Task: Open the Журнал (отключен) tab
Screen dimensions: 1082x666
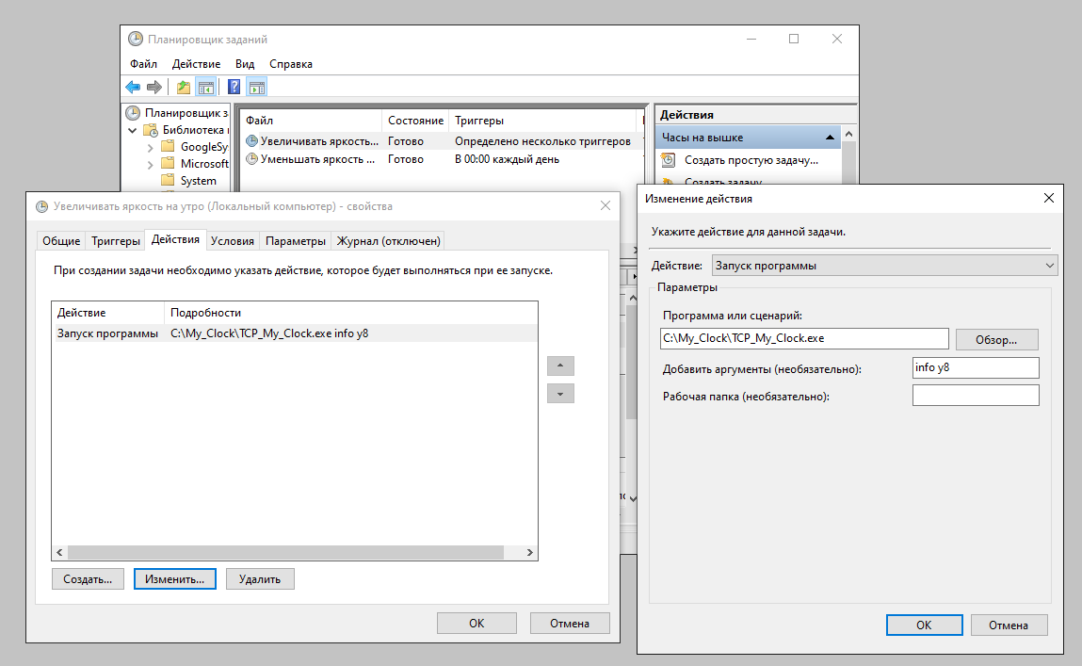Action: pos(388,241)
